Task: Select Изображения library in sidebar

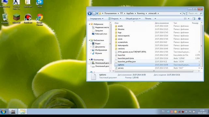Action: [x=99, y=50]
